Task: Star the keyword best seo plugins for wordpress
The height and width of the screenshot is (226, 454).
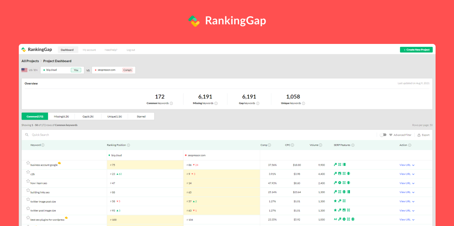Action: coord(28,217)
